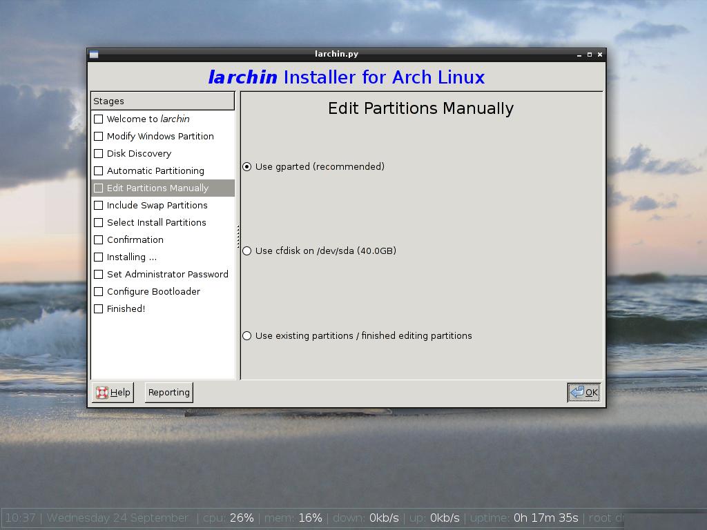This screenshot has width=707, height=530.
Task: Select the 'Set Administrator Password' stage row
Action: [x=163, y=275]
